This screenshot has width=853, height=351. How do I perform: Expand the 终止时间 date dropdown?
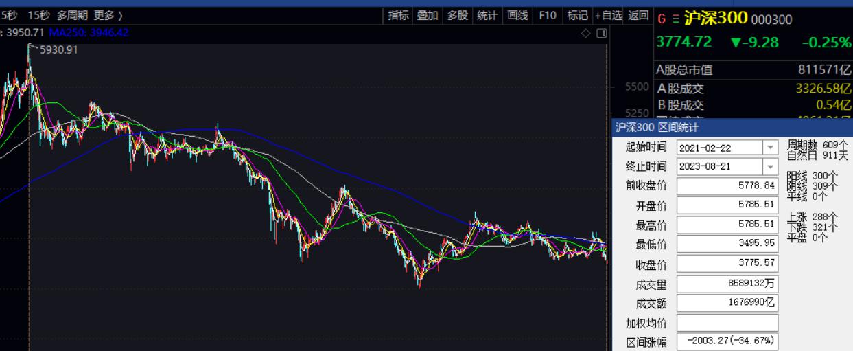point(770,167)
